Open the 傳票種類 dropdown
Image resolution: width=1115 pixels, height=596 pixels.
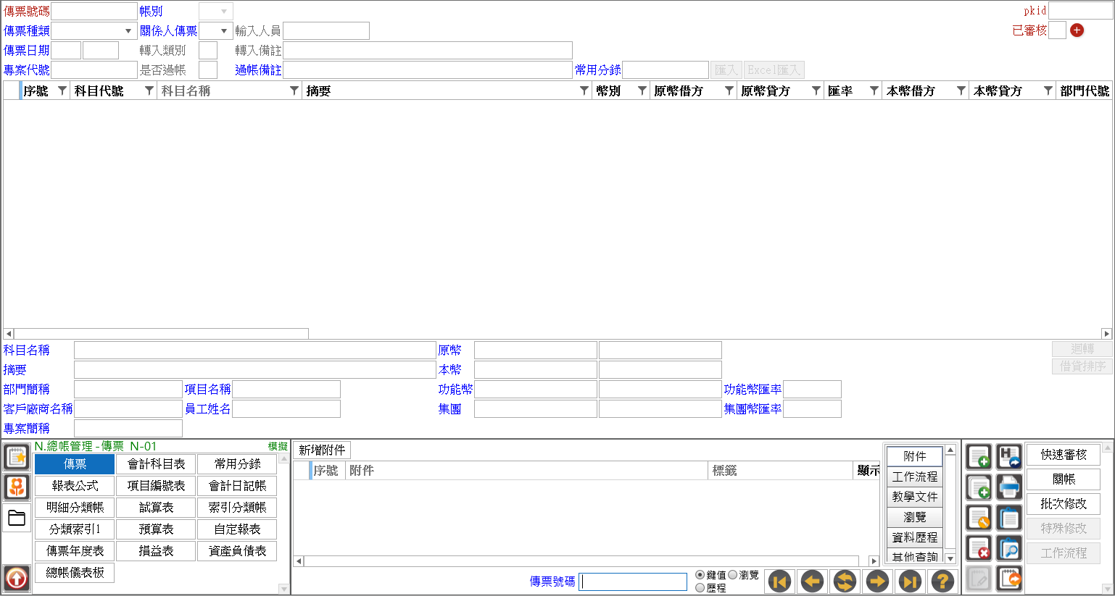[128, 31]
